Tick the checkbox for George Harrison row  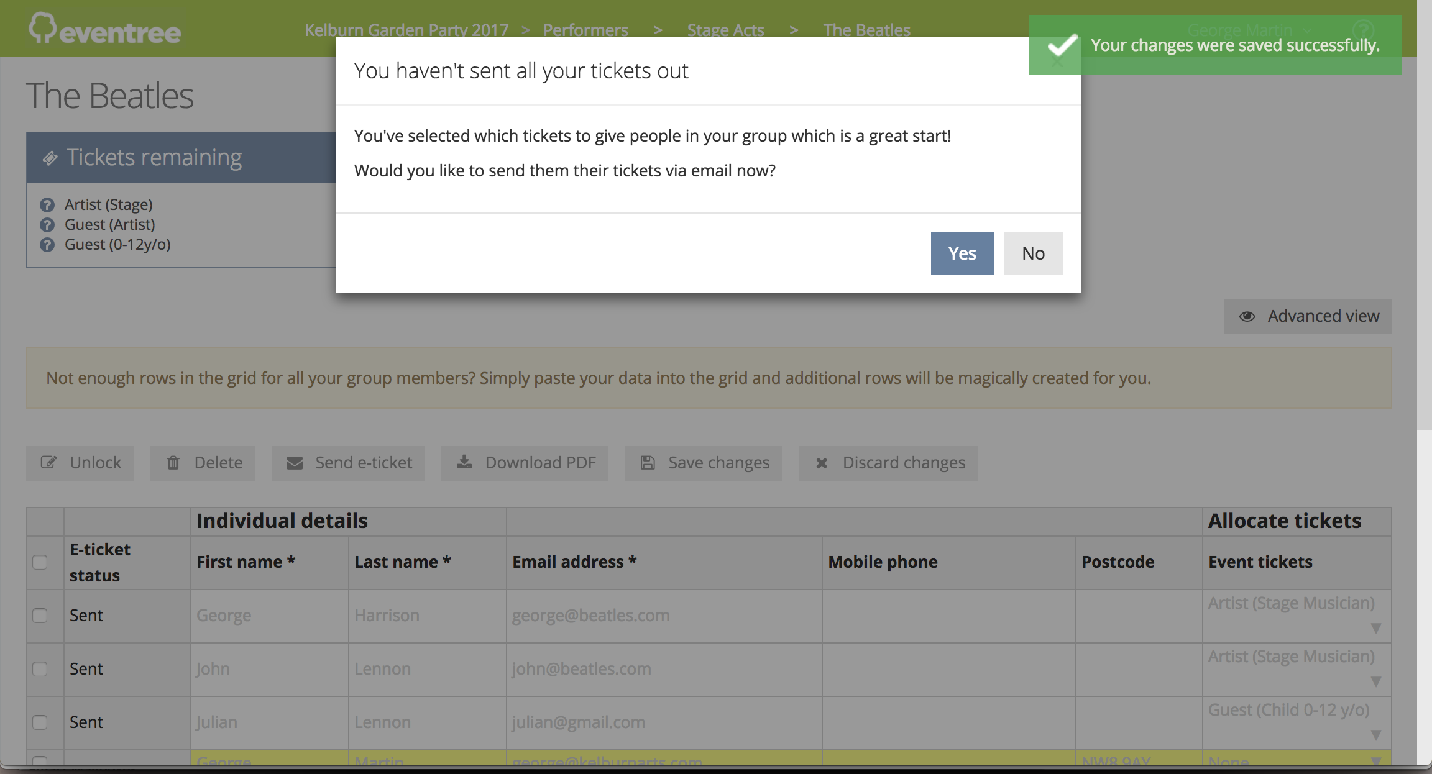(x=40, y=616)
